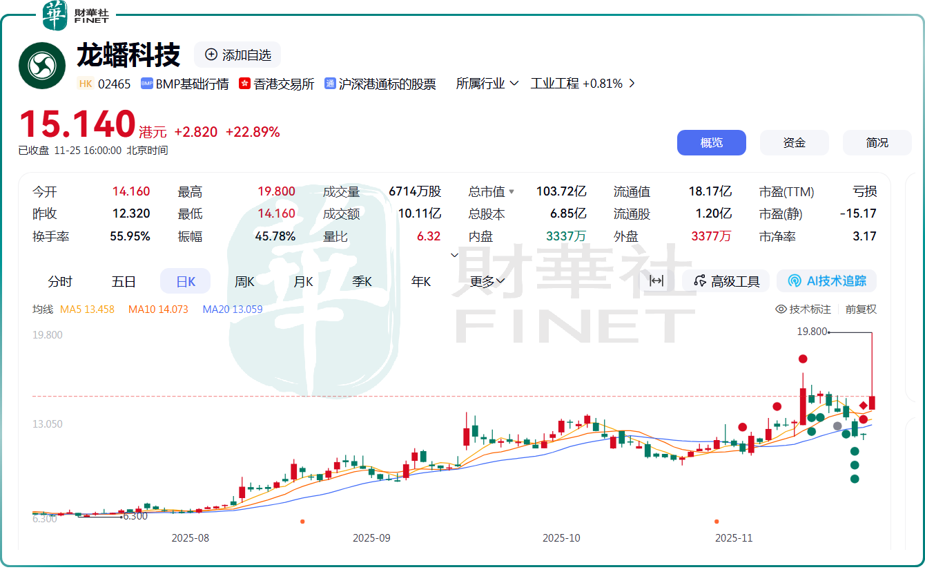Click the 财華社 FINET logo
The width and height of the screenshot is (925, 581).
[76, 15]
